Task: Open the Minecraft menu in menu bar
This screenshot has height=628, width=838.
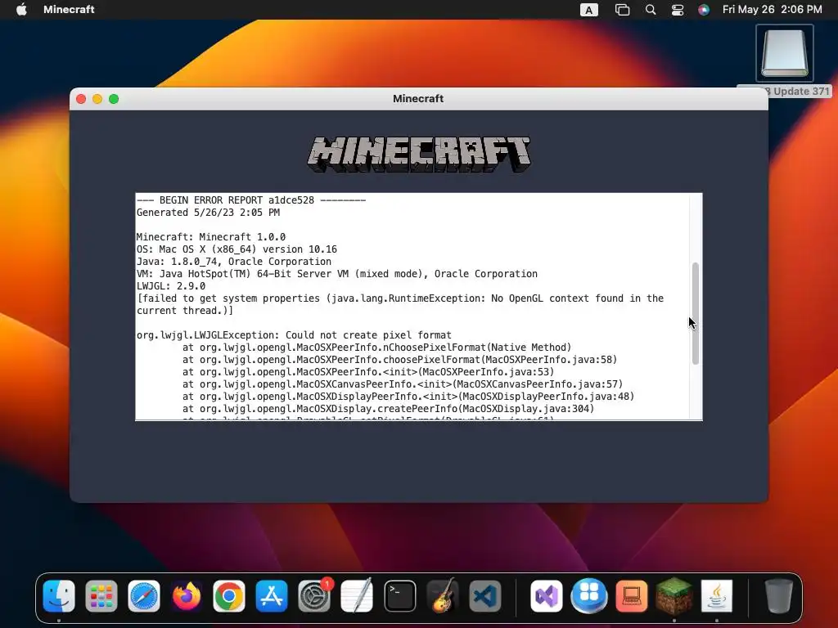Action: (x=69, y=9)
